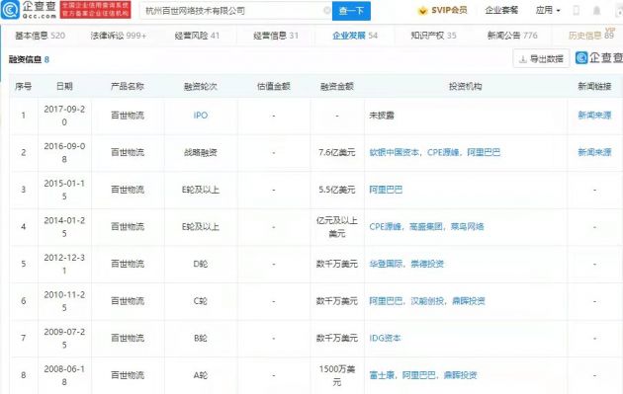Select the date 2008-06-18 cell
Viewport: 623px width, 394px height.
click(x=64, y=375)
